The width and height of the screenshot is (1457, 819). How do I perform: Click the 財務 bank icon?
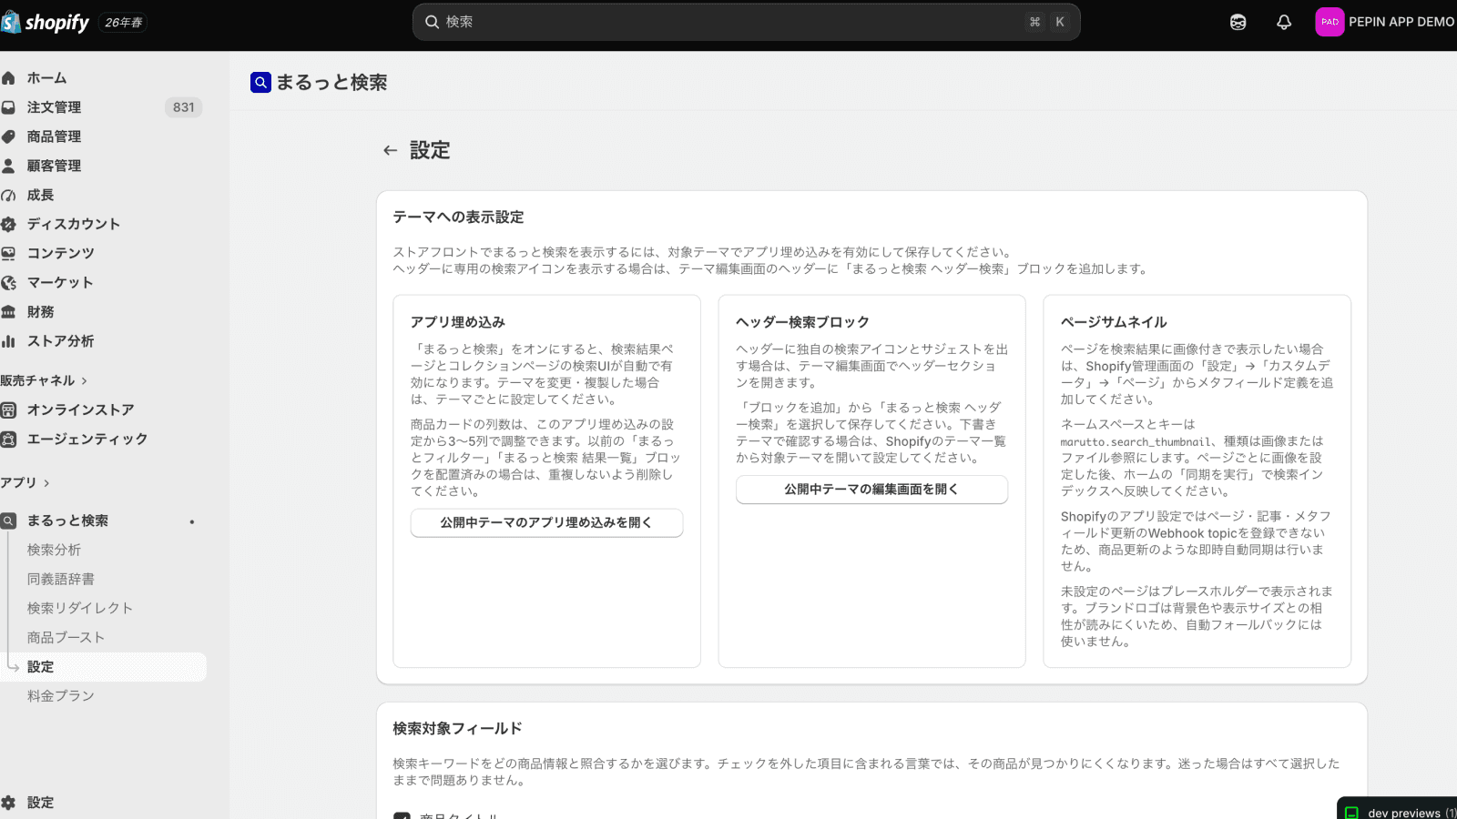pyautogui.click(x=9, y=311)
